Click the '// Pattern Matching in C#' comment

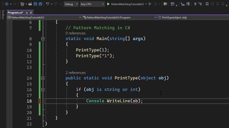point(98,28)
